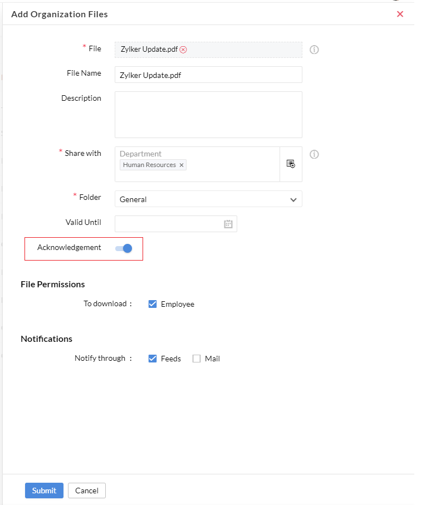Image resolution: width=421 pixels, height=505 pixels.
Task: Focus the Description text area
Action: pyautogui.click(x=208, y=115)
